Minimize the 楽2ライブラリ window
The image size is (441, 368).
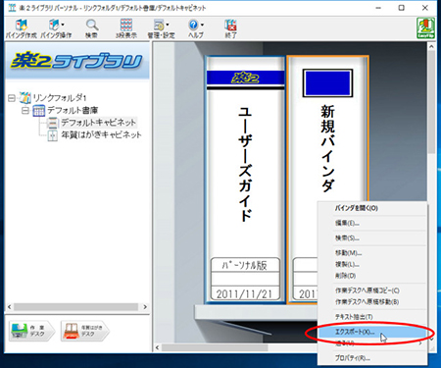[378, 8]
